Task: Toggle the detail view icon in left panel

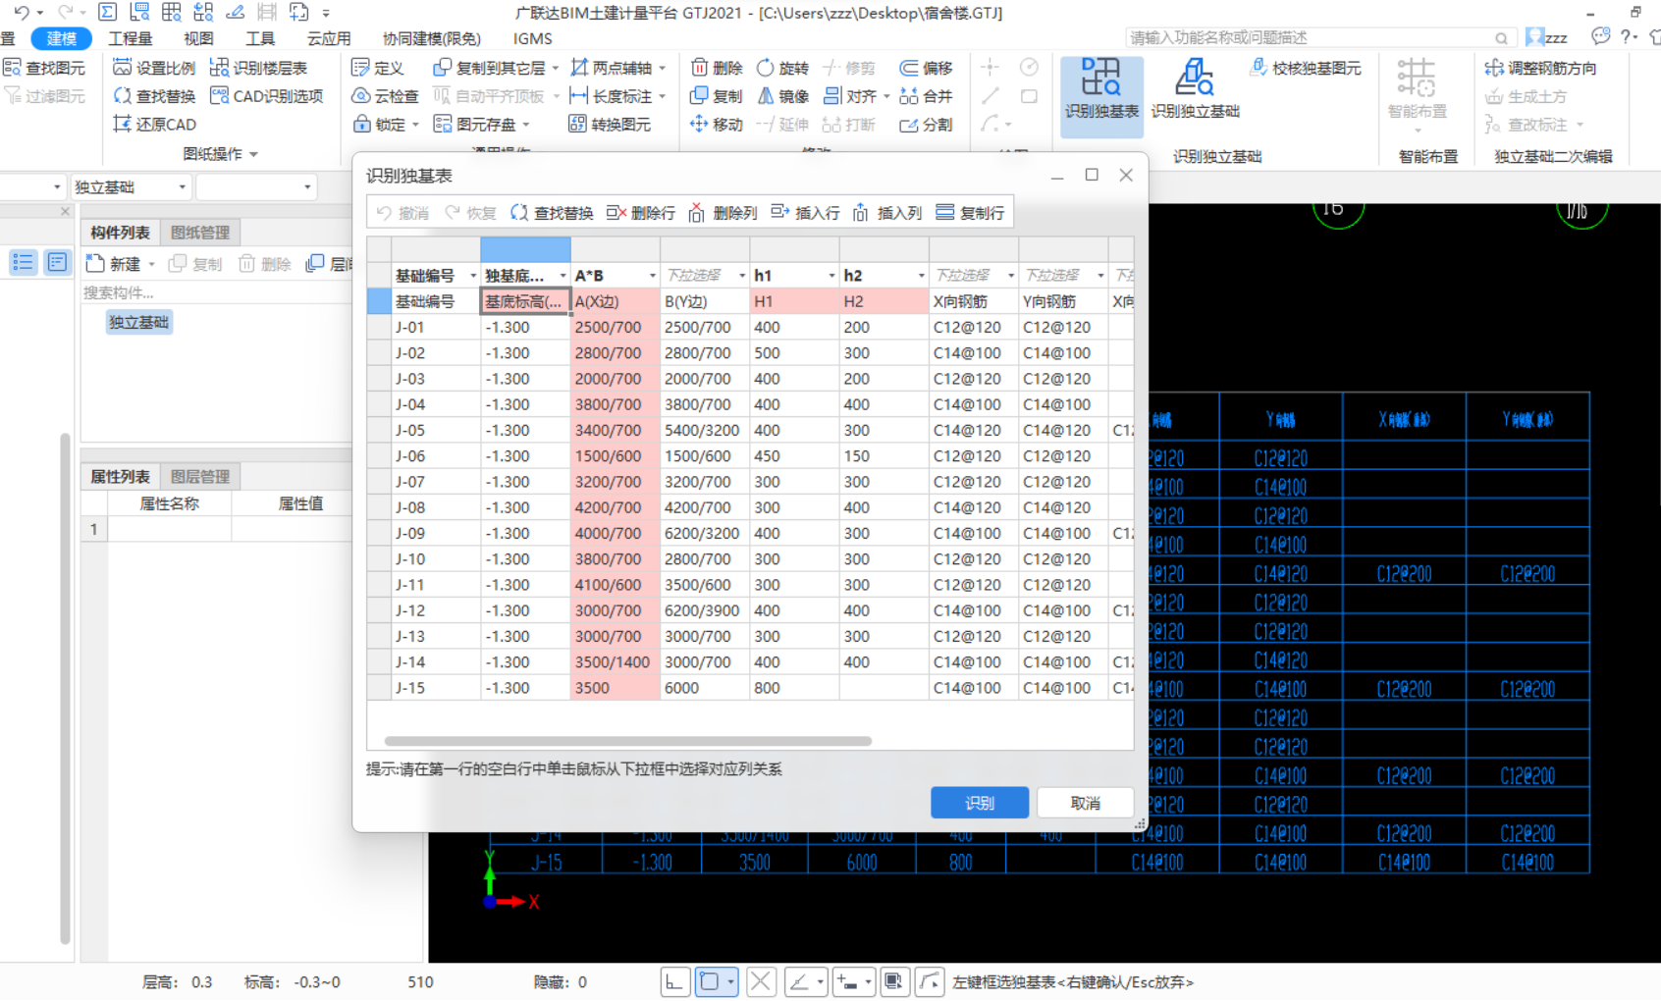Action: (x=57, y=262)
